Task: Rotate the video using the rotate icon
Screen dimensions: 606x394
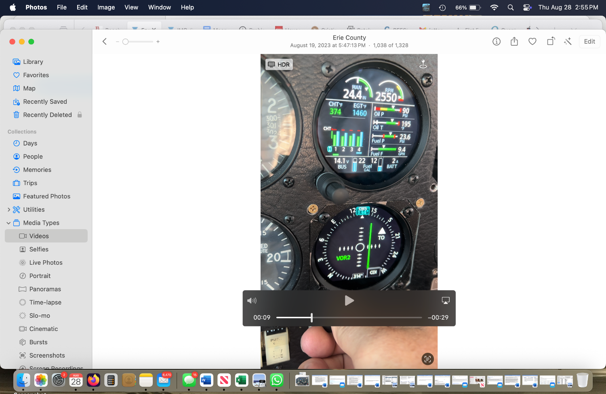Action: (551, 41)
